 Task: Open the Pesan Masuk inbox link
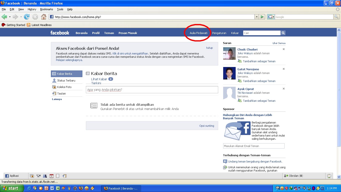coord(128,33)
